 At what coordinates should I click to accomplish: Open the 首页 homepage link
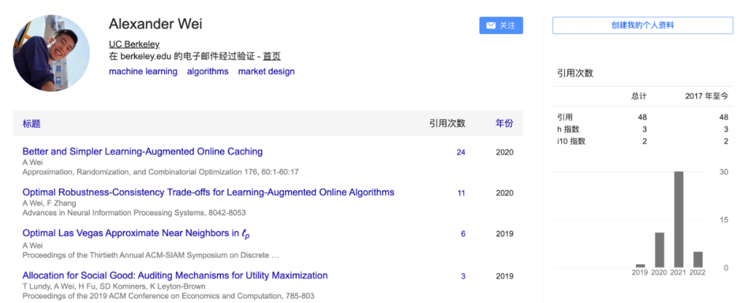click(271, 57)
